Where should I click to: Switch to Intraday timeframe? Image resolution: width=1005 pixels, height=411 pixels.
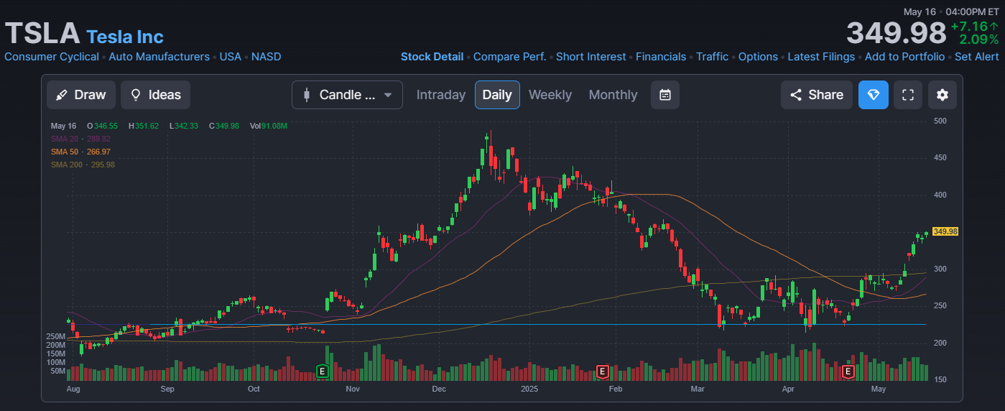pos(441,95)
